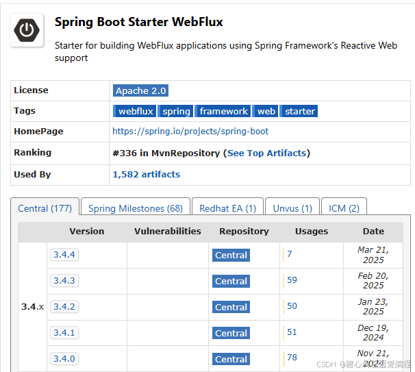Select the framework tag
This screenshot has height=372, width=415.
click(223, 111)
